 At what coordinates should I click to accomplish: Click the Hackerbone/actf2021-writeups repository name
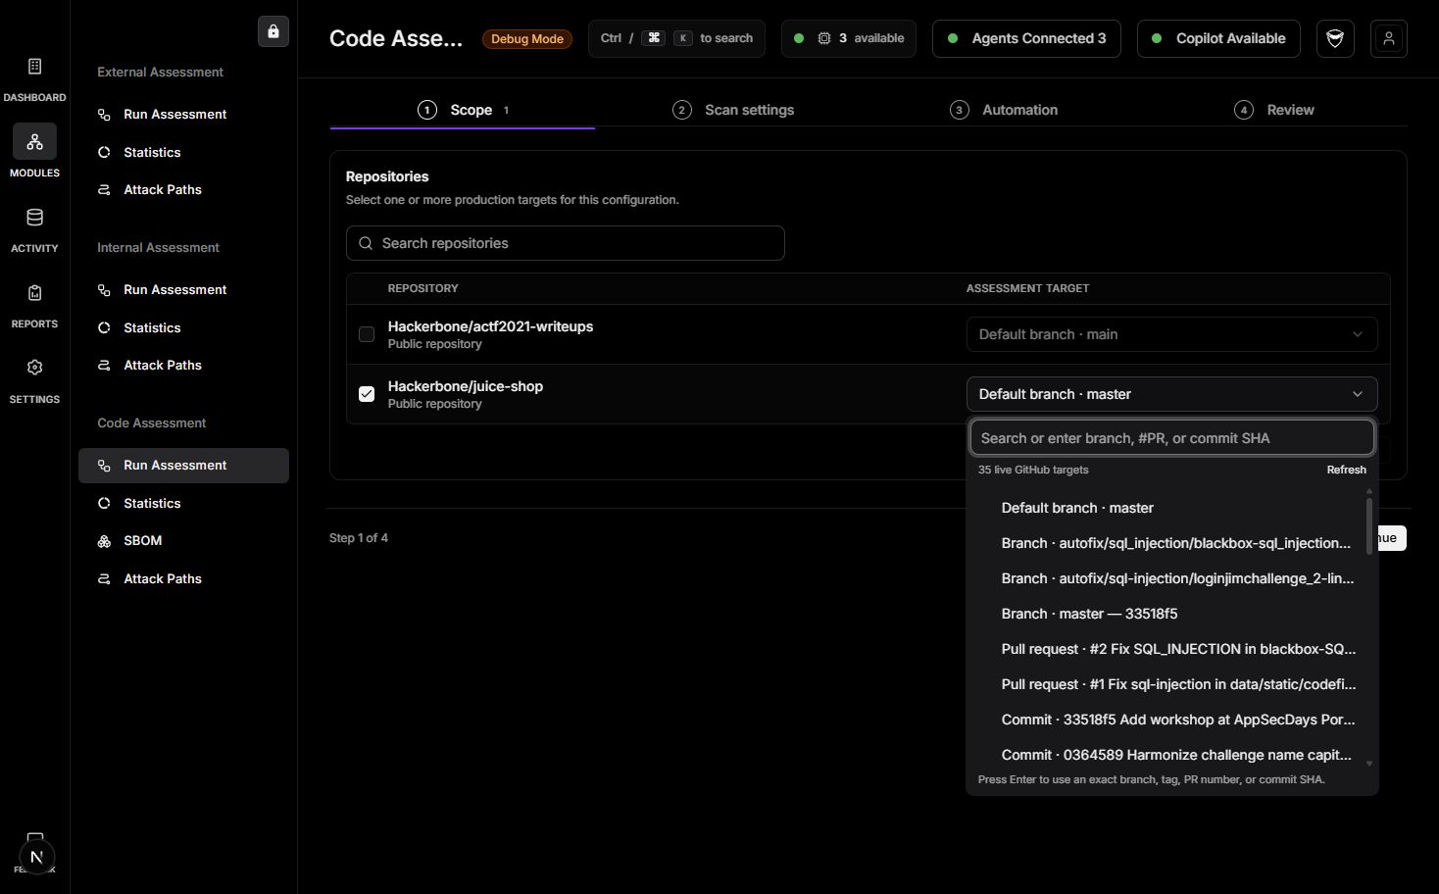(490, 326)
